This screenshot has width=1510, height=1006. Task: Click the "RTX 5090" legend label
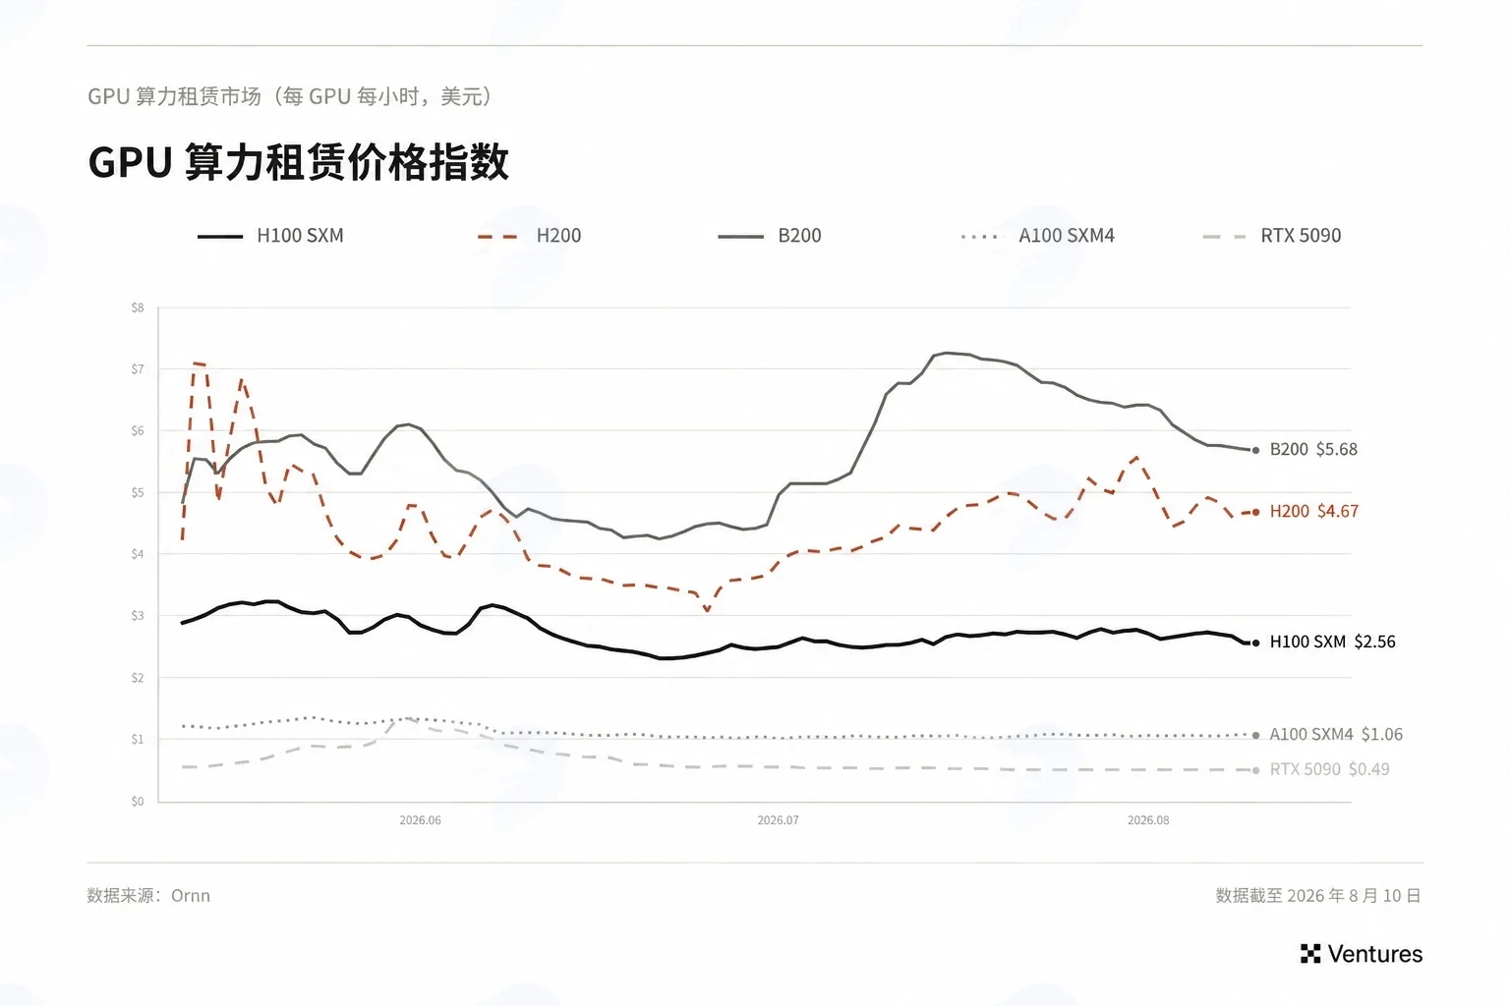click(1301, 236)
